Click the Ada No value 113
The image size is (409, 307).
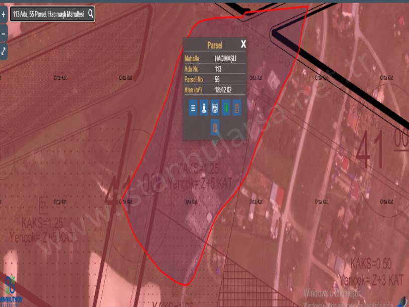pos(218,69)
